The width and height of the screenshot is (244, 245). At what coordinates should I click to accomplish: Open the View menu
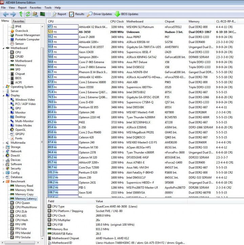click(12, 8)
